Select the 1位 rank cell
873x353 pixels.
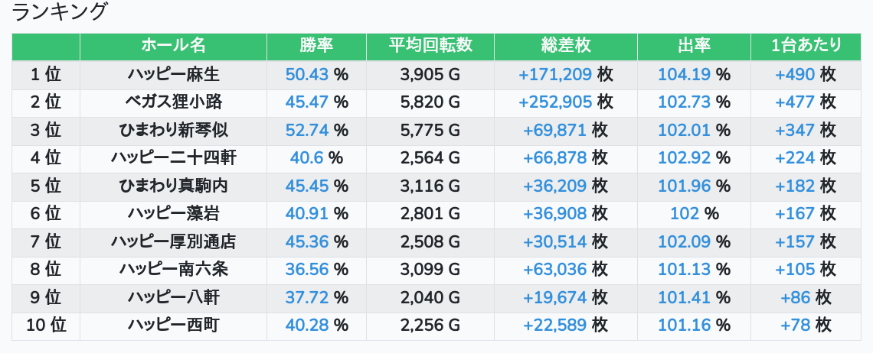tap(46, 74)
